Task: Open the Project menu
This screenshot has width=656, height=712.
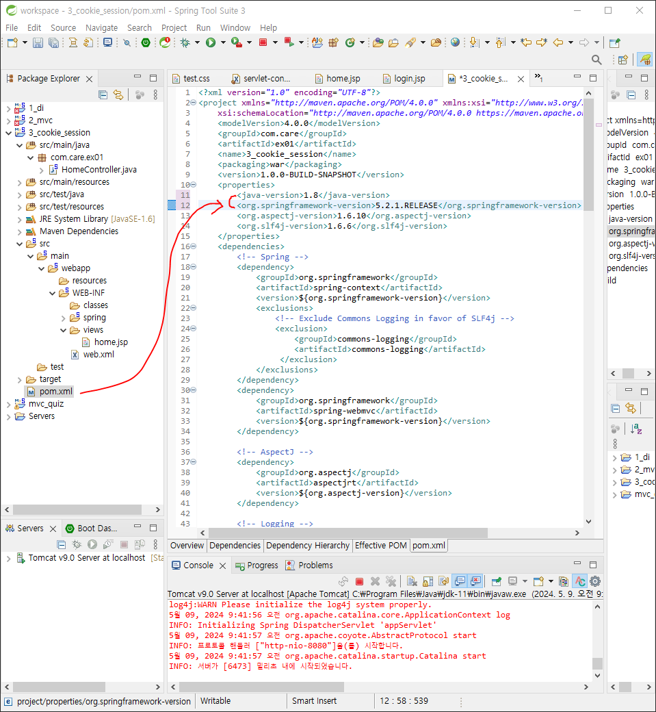Action: click(174, 27)
